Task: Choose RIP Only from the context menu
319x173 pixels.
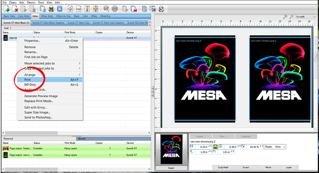Action: 50,85
